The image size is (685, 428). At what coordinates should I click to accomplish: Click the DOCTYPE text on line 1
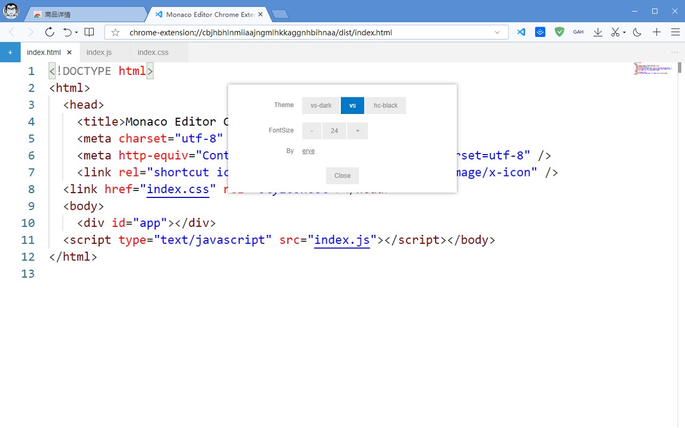click(87, 71)
